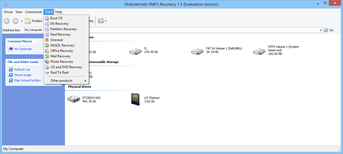Click the Raid To Raid menu icon
Screen dimensions: 343x154
pos(47,73)
